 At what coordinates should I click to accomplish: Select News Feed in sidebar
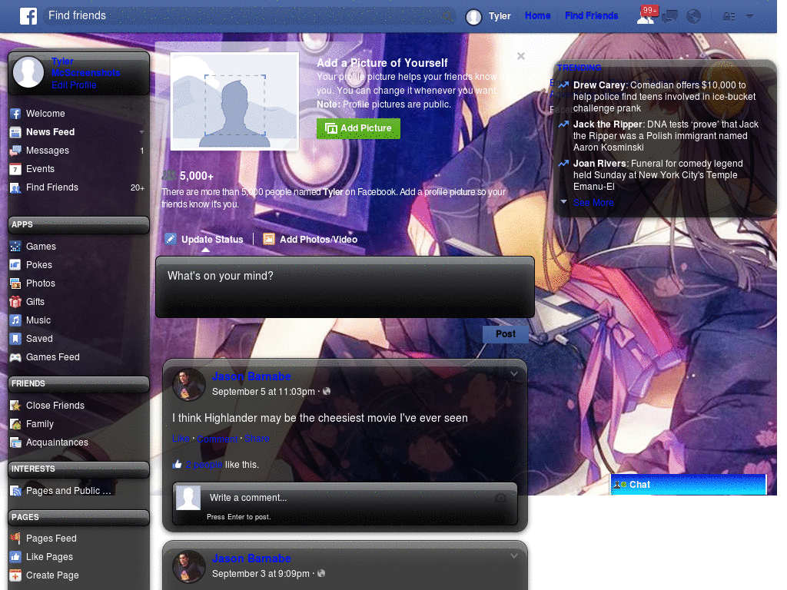click(x=50, y=132)
